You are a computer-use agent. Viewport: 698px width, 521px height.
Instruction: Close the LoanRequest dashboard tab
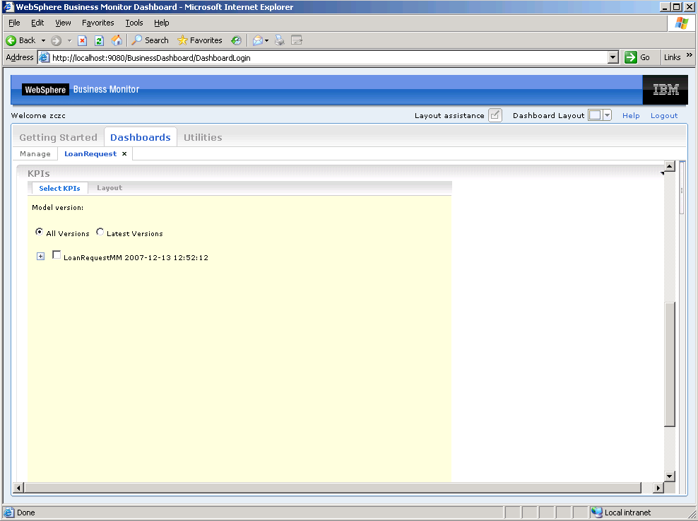124,153
